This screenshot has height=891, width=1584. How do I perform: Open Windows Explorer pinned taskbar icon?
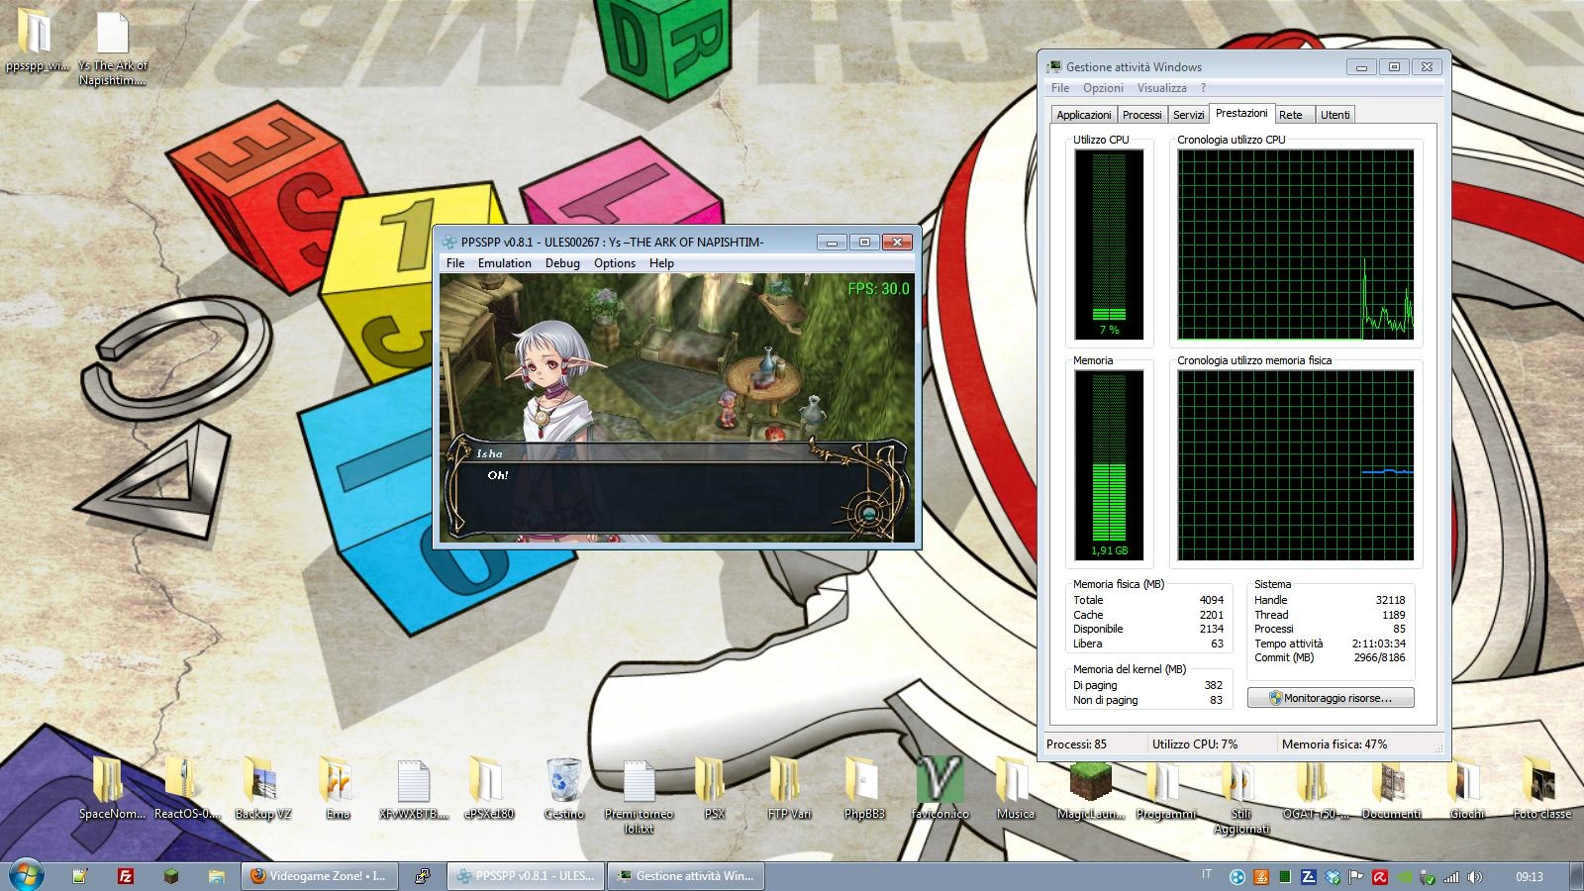pos(216,876)
